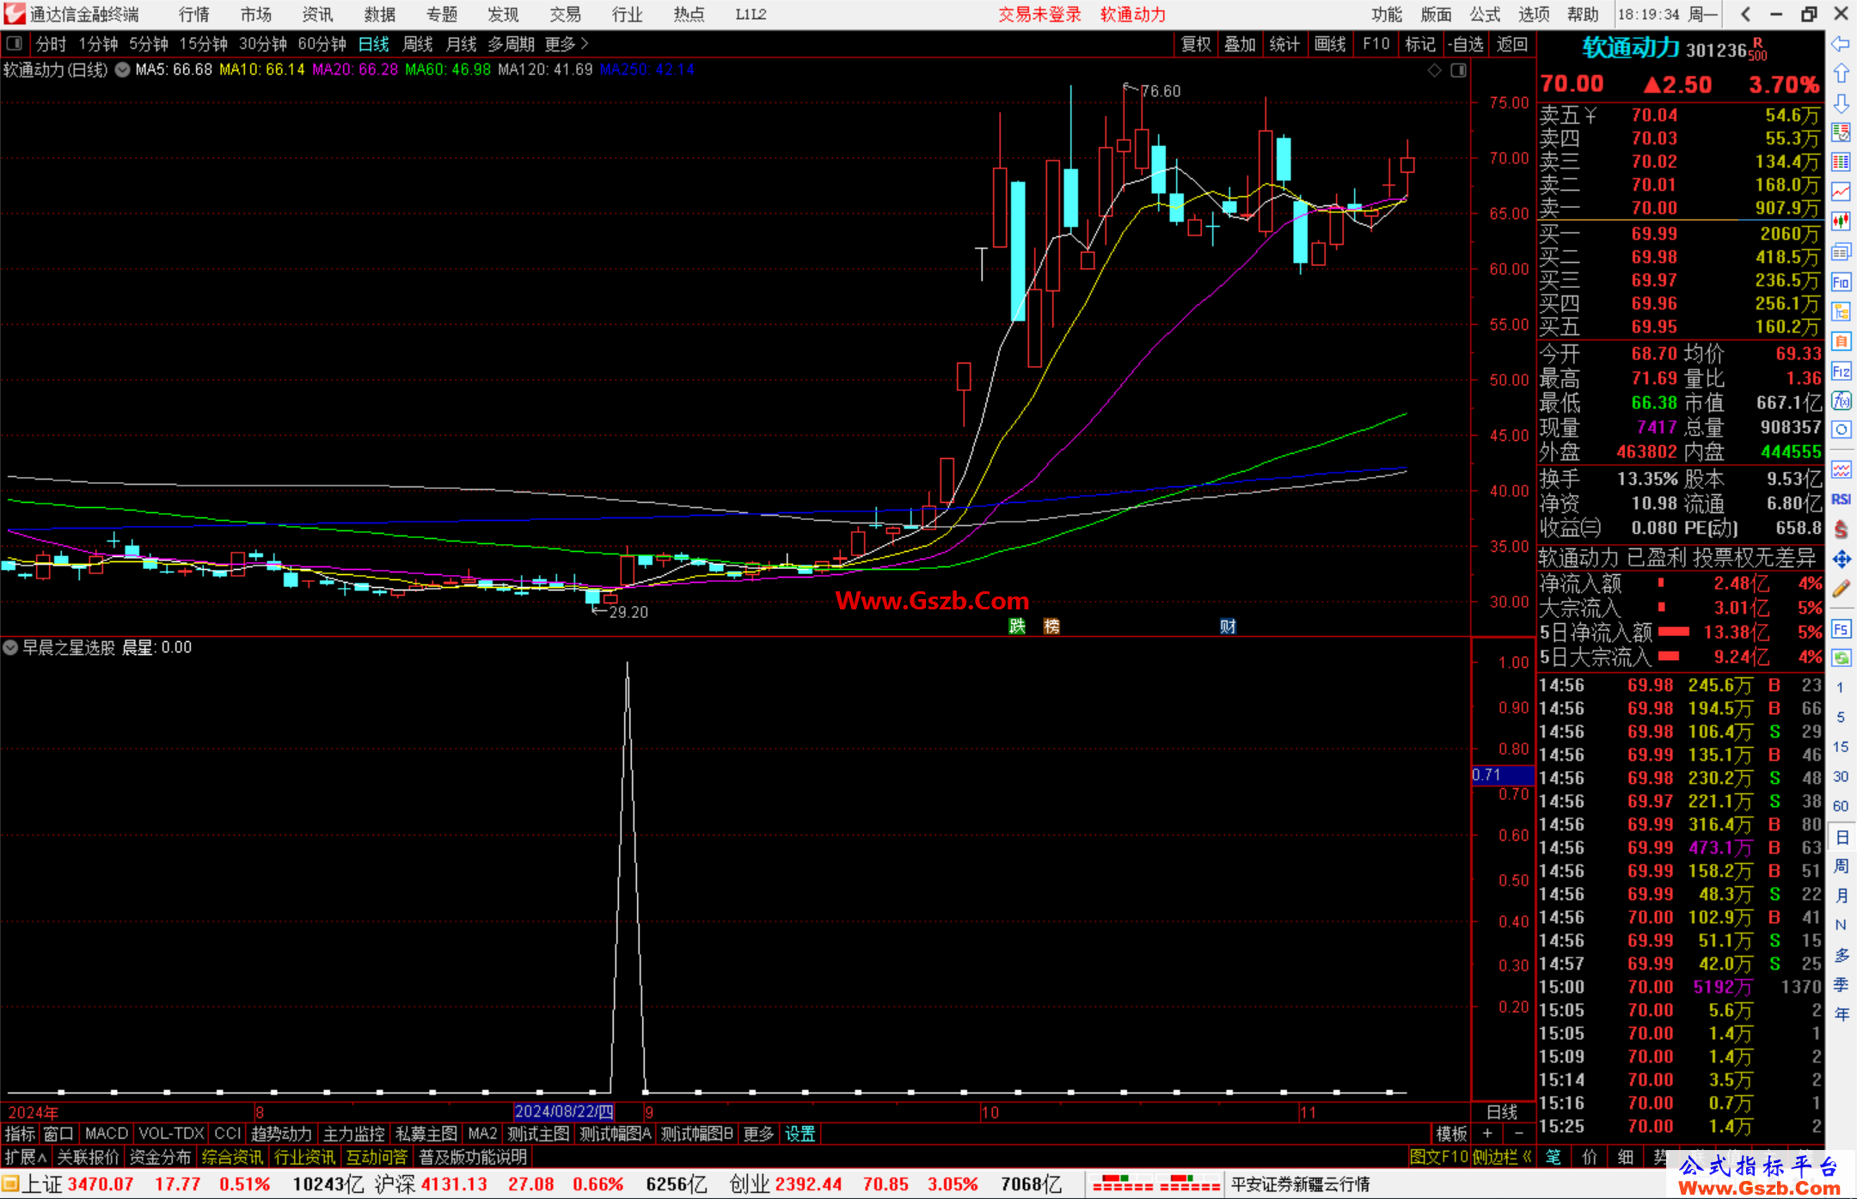
Task: Click the red S dollar icon
Action: (x=1841, y=529)
